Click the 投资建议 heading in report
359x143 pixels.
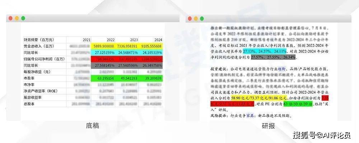pyautogui.click(x=218, y=69)
